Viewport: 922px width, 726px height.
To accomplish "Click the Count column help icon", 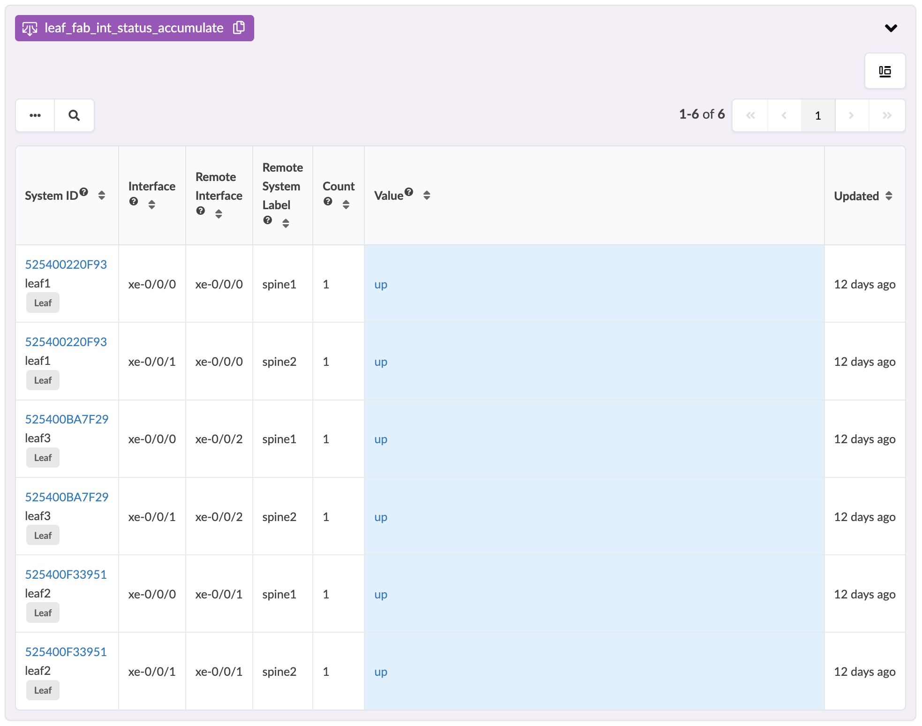I will (x=328, y=201).
